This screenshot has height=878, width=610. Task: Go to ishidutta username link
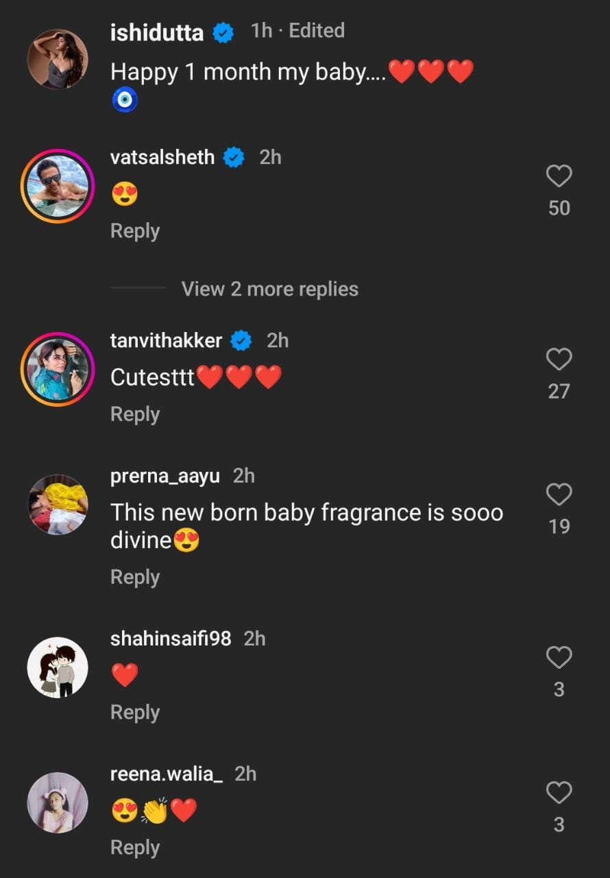[x=157, y=32]
